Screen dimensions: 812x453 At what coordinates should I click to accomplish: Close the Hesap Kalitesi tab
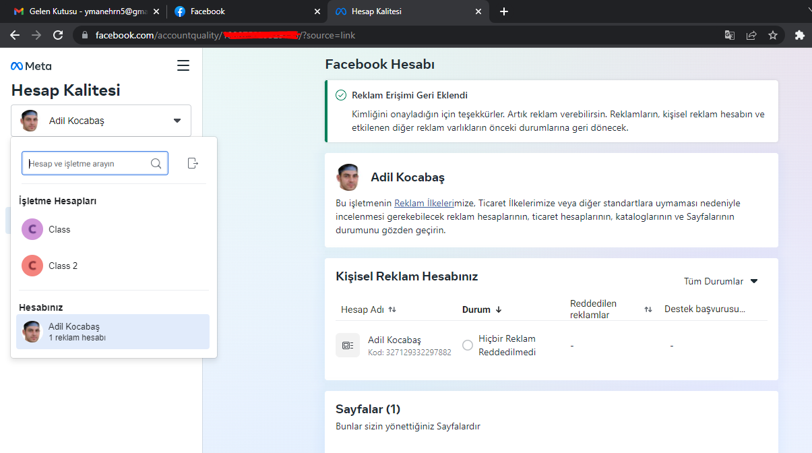pyautogui.click(x=478, y=11)
